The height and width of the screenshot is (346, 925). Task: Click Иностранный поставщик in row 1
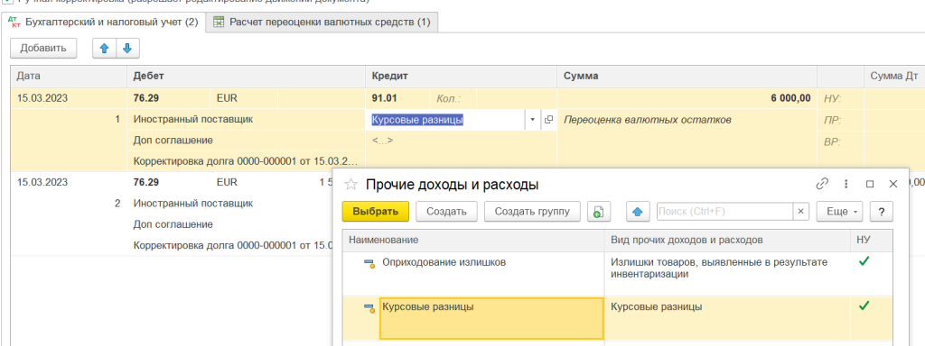click(193, 120)
